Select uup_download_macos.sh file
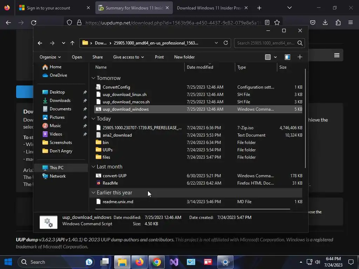Screen dimensions: 359x269 pos(126,102)
